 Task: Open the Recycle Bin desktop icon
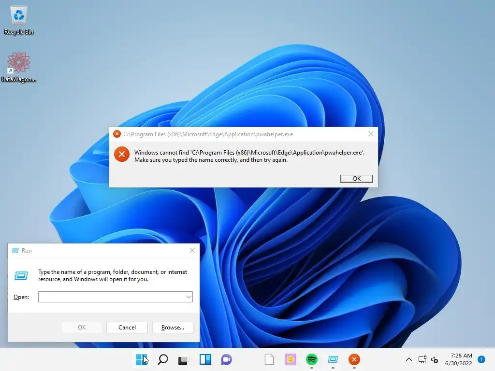[19, 20]
